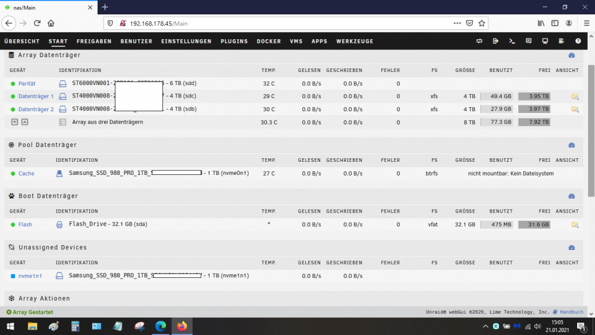The height and width of the screenshot is (335, 595).
Task: Open the Handbuch link in the footer
Action: coord(571,312)
